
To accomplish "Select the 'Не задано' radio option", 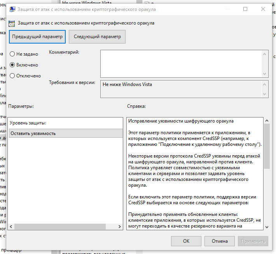I will [x=12, y=54].
